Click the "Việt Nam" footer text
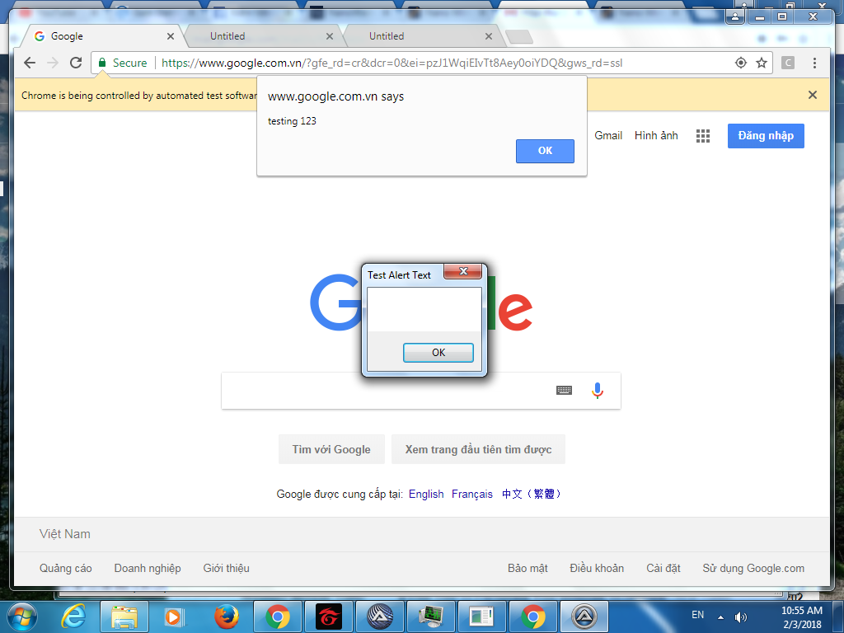844x633 pixels. [x=64, y=534]
